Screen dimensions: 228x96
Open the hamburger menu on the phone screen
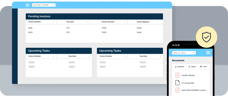tap(208, 53)
